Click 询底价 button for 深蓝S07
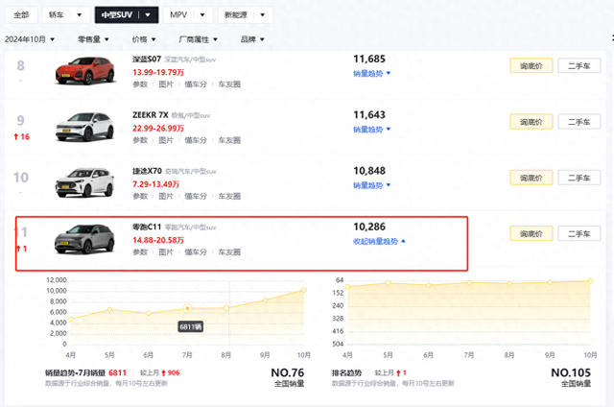 click(531, 66)
